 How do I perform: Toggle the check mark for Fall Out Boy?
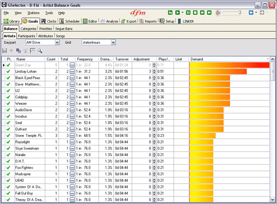8,193
